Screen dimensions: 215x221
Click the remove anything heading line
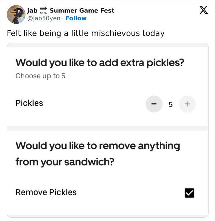pyautogui.click(x=98, y=145)
